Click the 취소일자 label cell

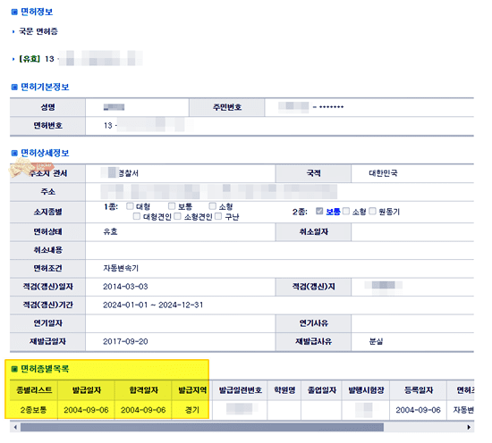click(313, 231)
